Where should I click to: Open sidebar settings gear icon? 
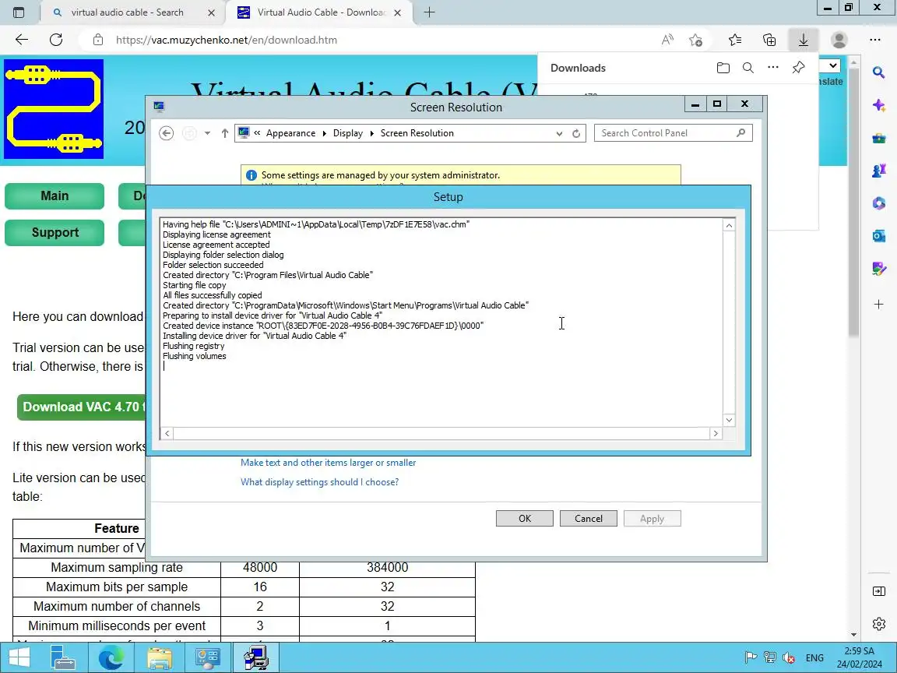tap(878, 624)
